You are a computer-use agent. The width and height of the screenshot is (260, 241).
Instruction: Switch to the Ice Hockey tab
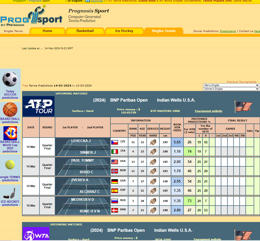(124, 31)
